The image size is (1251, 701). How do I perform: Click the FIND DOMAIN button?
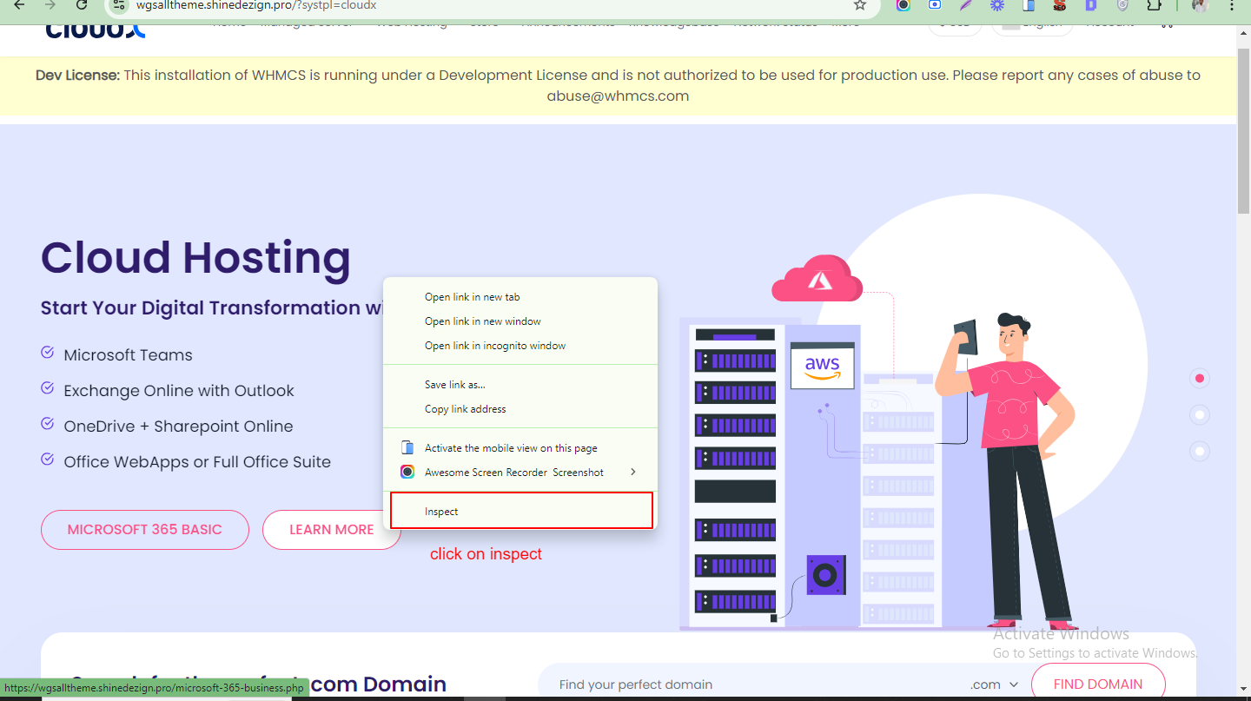(x=1097, y=684)
